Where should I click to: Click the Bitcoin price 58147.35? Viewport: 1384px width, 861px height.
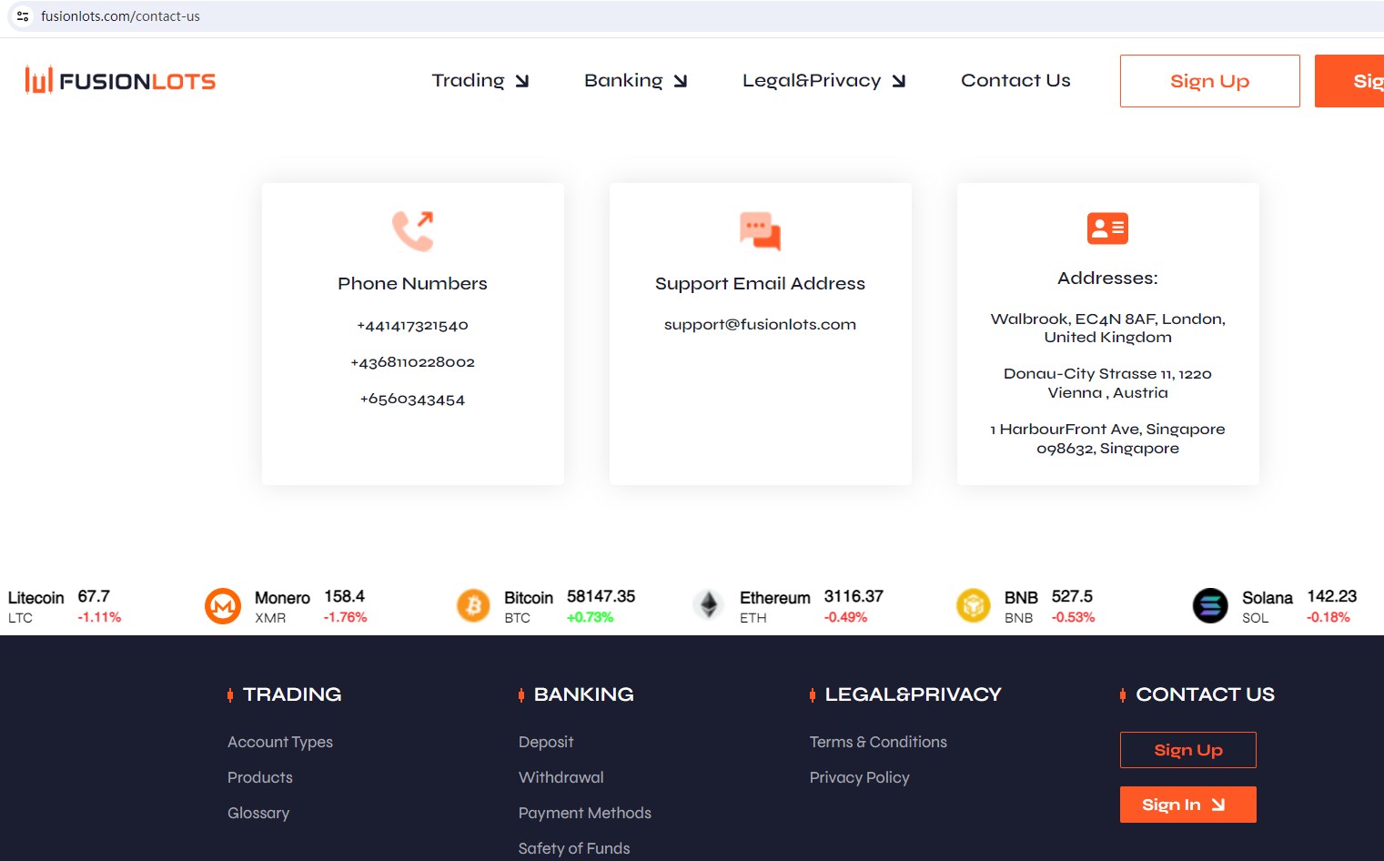[x=601, y=597]
